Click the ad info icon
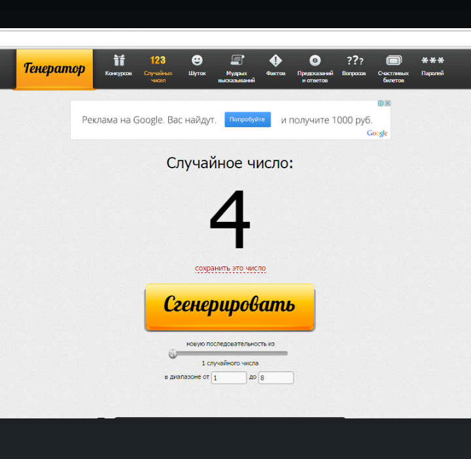Viewport: 471px width, 459px height. pyautogui.click(x=381, y=103)
